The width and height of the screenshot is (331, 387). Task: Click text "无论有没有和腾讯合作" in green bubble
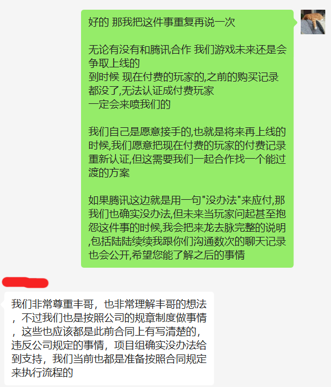tap(140, 50)
